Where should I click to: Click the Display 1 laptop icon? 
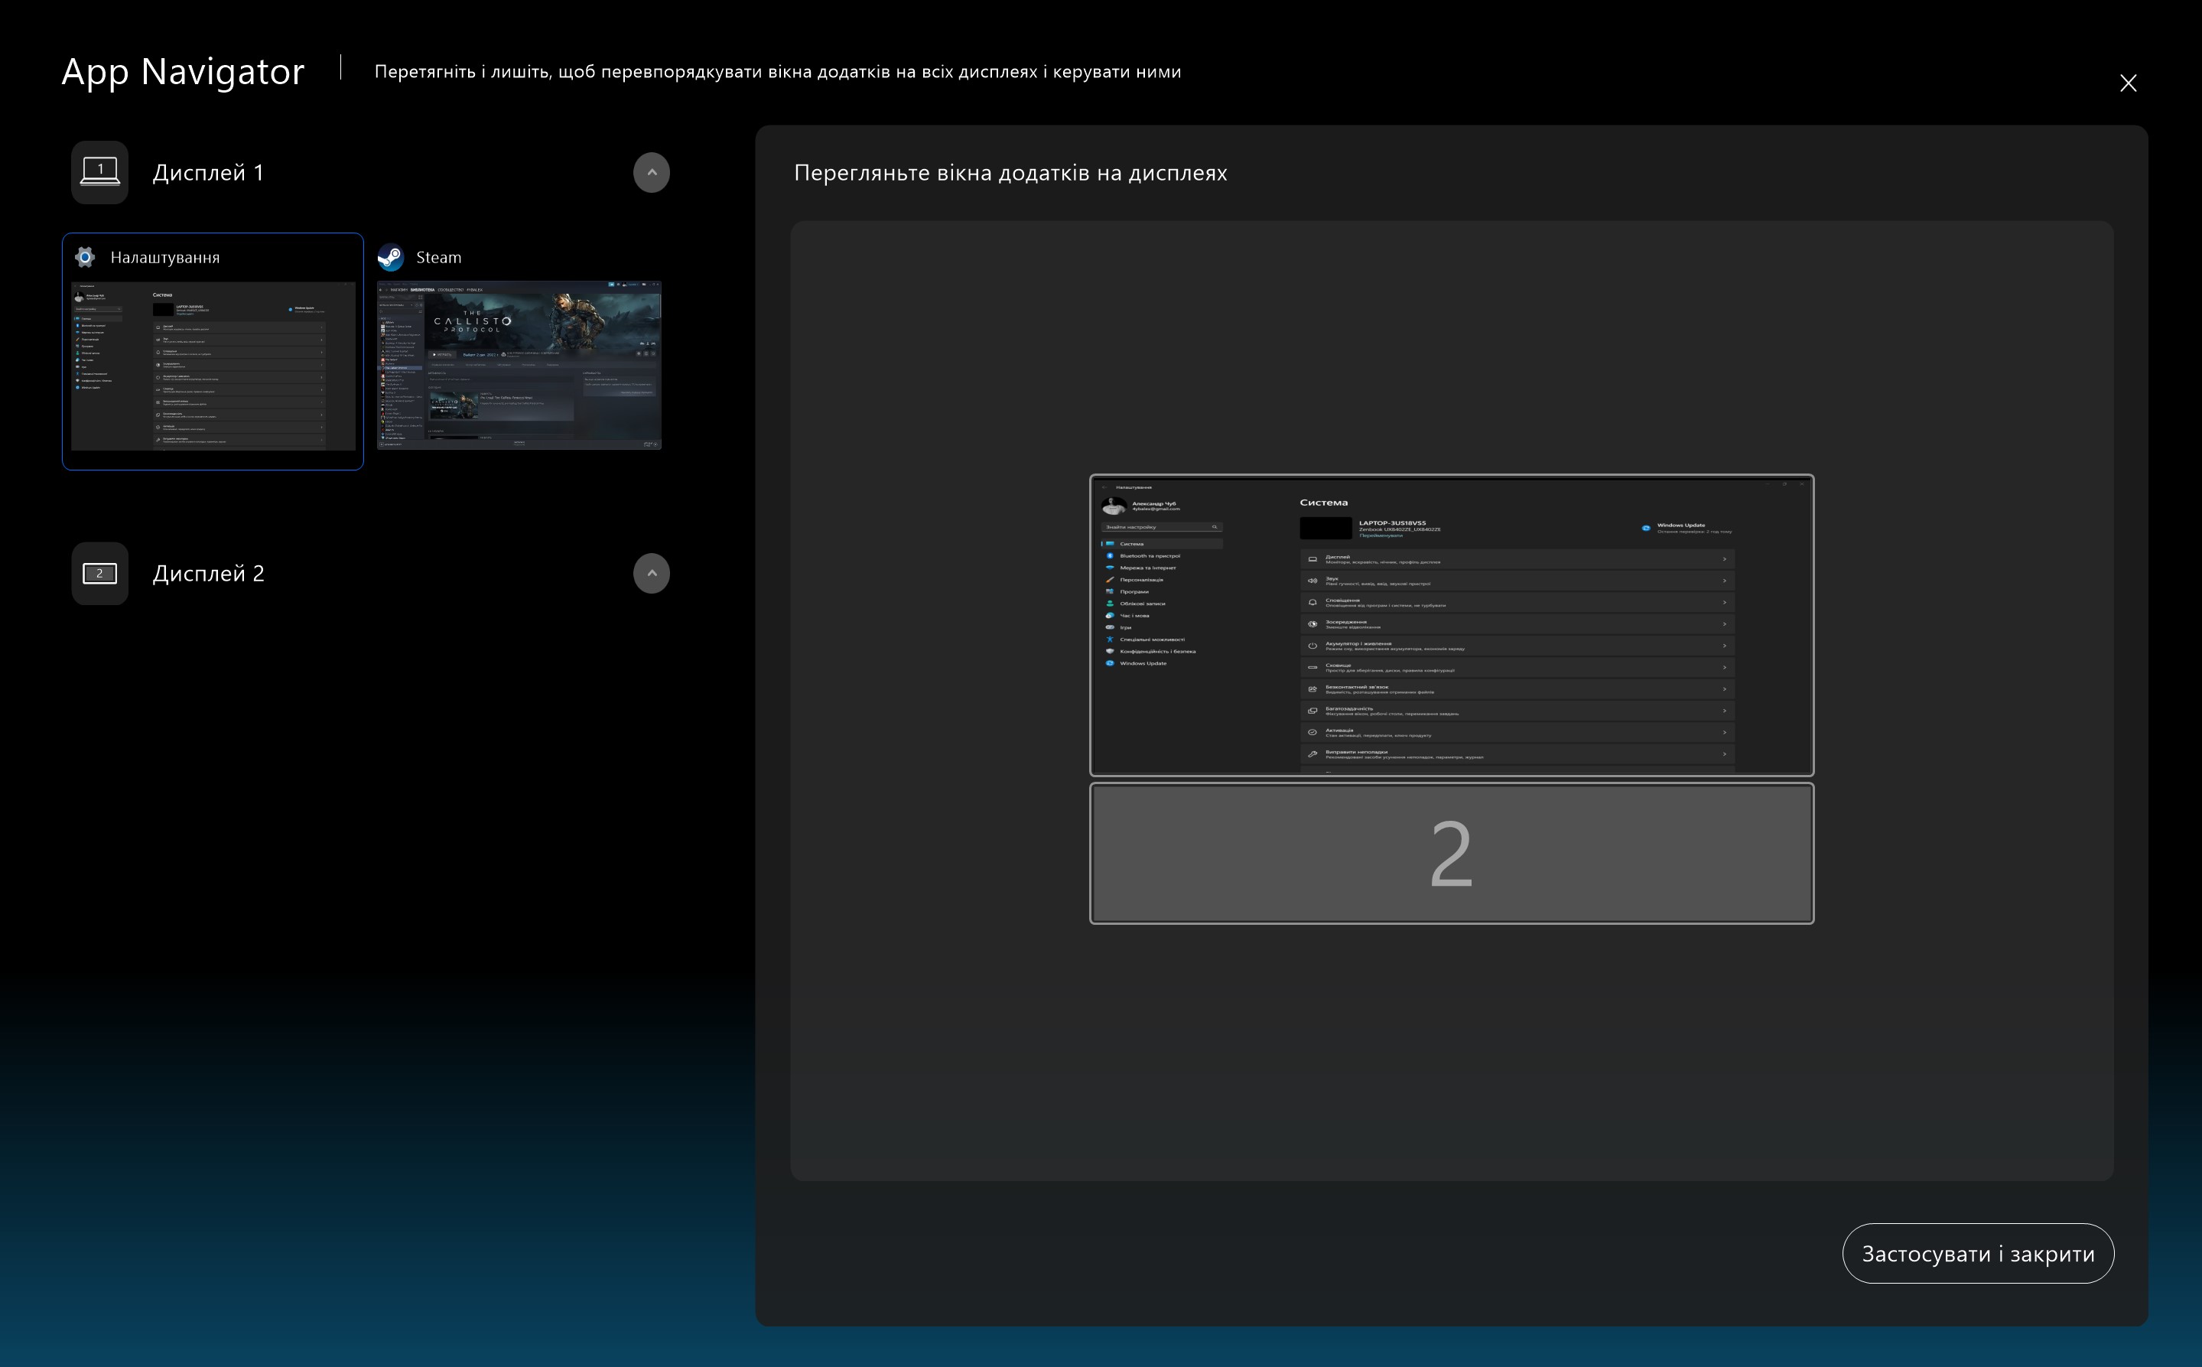[99, 172]
